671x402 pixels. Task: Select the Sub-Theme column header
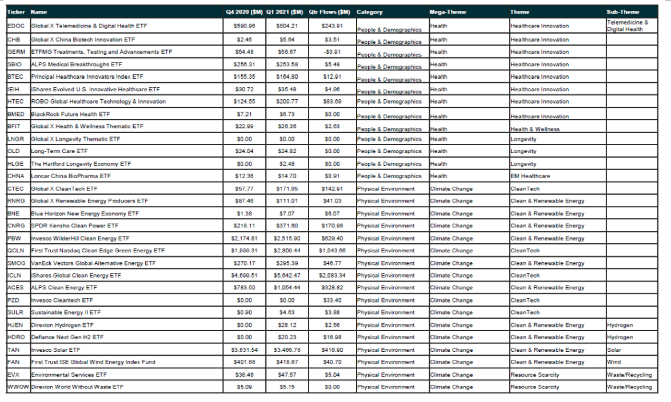pos(622,12)
